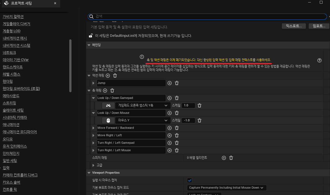This screenshot has width=330, height=195.
Task: Delete the Jump action mapping
Action: pyautogui.click(x=177, y=83)
